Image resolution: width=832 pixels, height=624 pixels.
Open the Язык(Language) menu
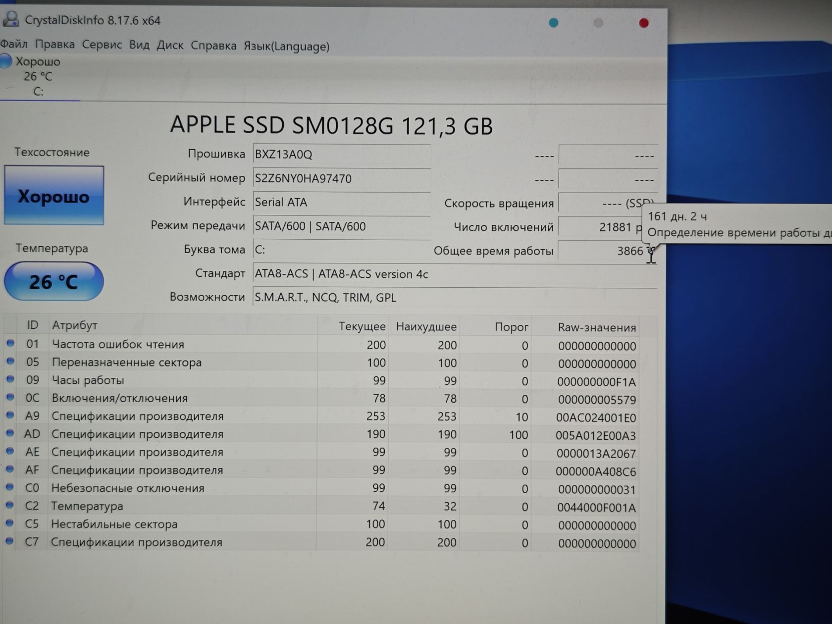(286, 46)
